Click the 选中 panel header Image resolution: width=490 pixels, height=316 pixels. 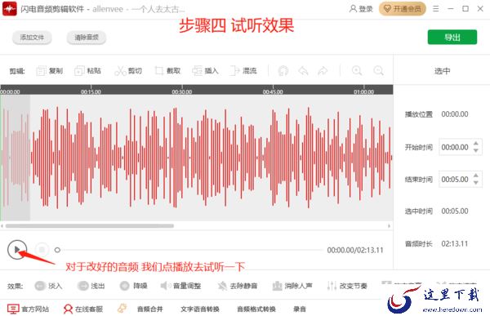click(x=442, y=71)
